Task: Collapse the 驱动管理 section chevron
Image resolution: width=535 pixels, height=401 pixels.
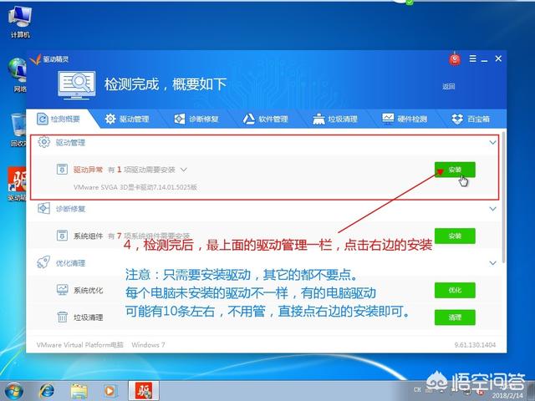Action: [492, 143]
